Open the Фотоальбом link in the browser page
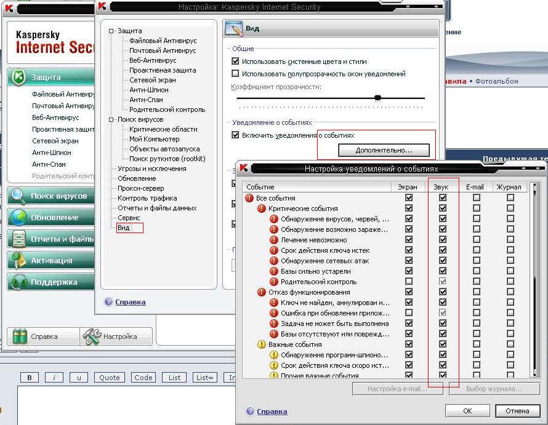The image size is (548, 425). [x=497, y=81]
